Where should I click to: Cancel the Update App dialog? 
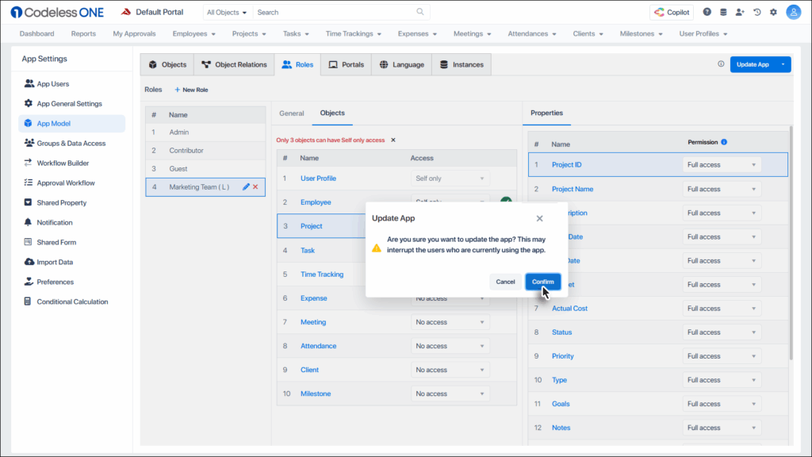[505, 282]
